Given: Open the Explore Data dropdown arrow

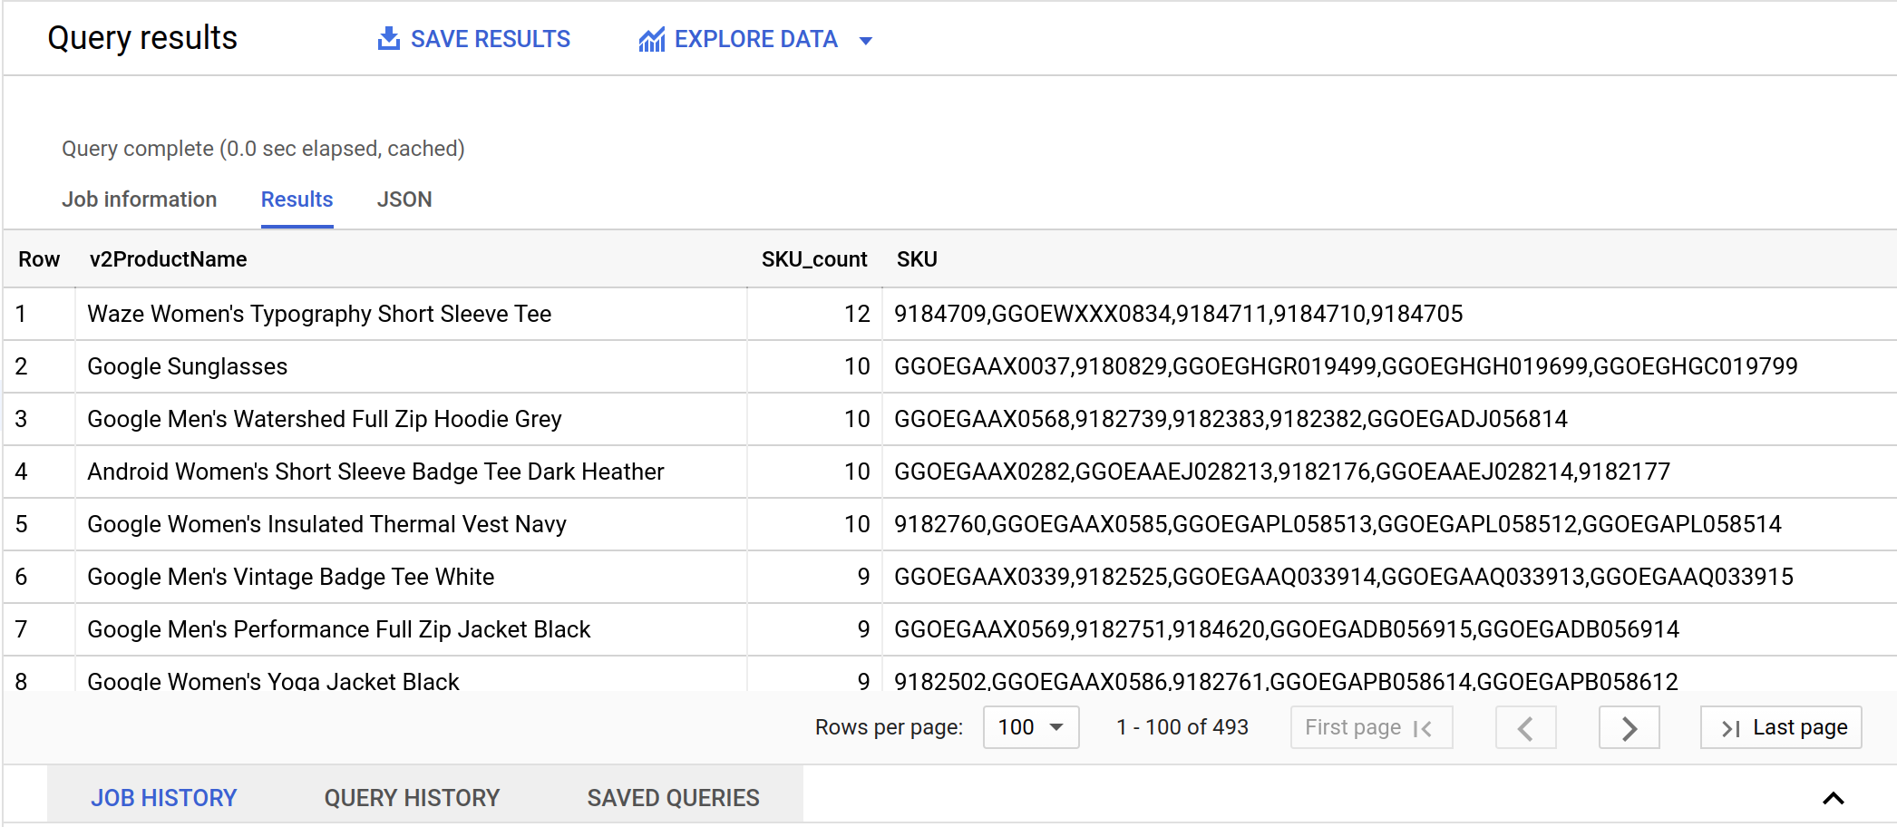Looking at the screenshot, I should (x=865, y=41).
